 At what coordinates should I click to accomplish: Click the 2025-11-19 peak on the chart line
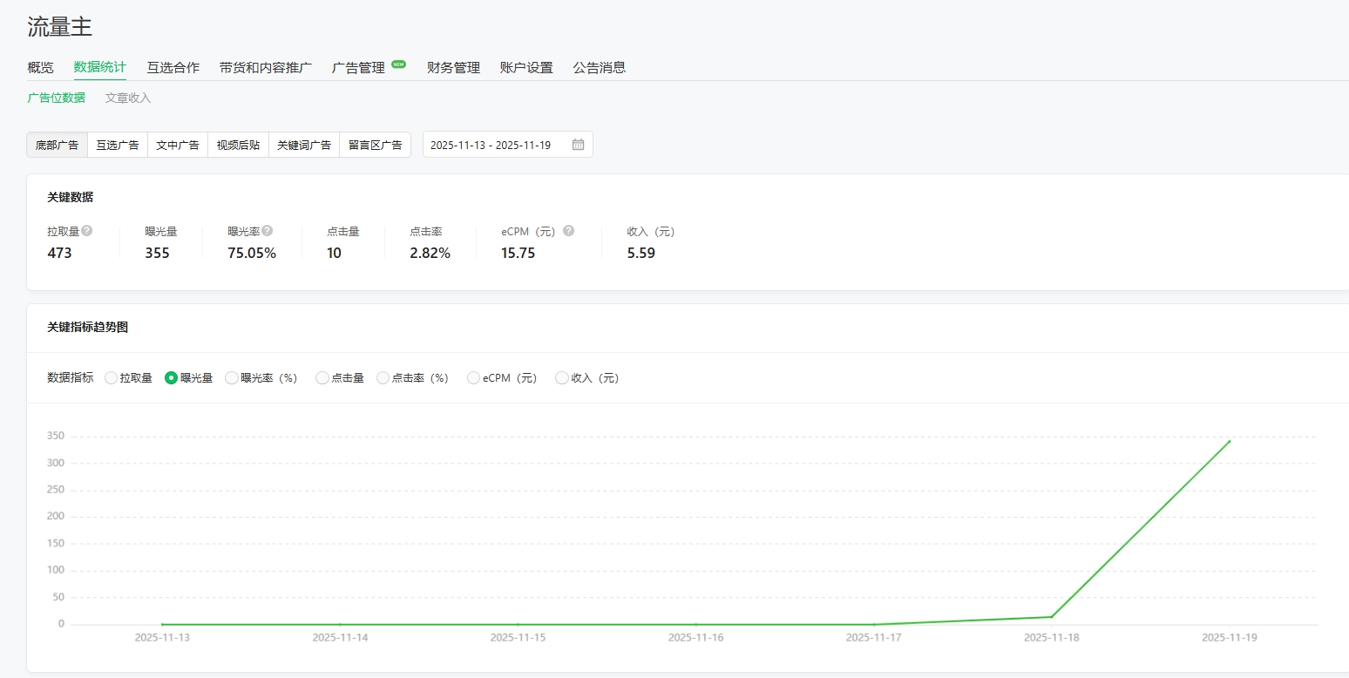point(1229,441)
